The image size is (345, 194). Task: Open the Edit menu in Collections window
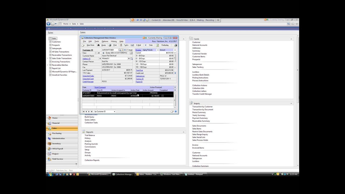[x=90, y=41]
